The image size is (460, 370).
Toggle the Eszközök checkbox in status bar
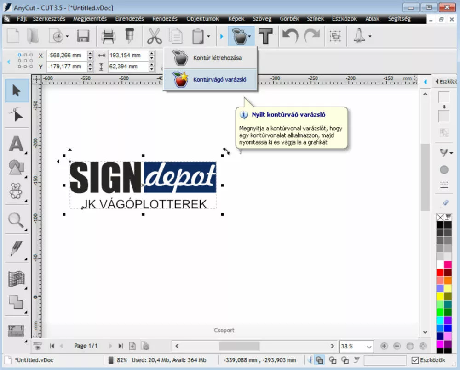coord(415,360)
